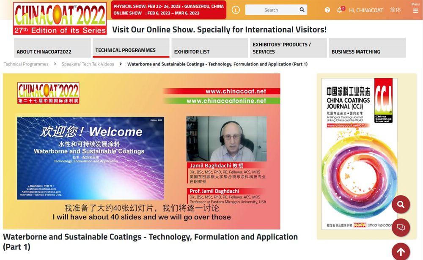Click the info circle icon in header
The image size is (423, 260).
236,10
